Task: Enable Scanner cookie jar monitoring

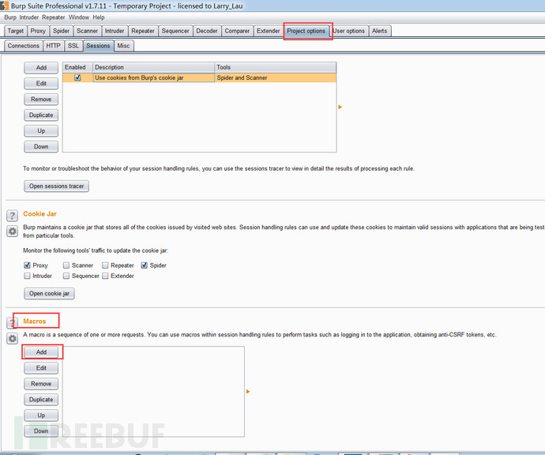Action: pos(66,265)
